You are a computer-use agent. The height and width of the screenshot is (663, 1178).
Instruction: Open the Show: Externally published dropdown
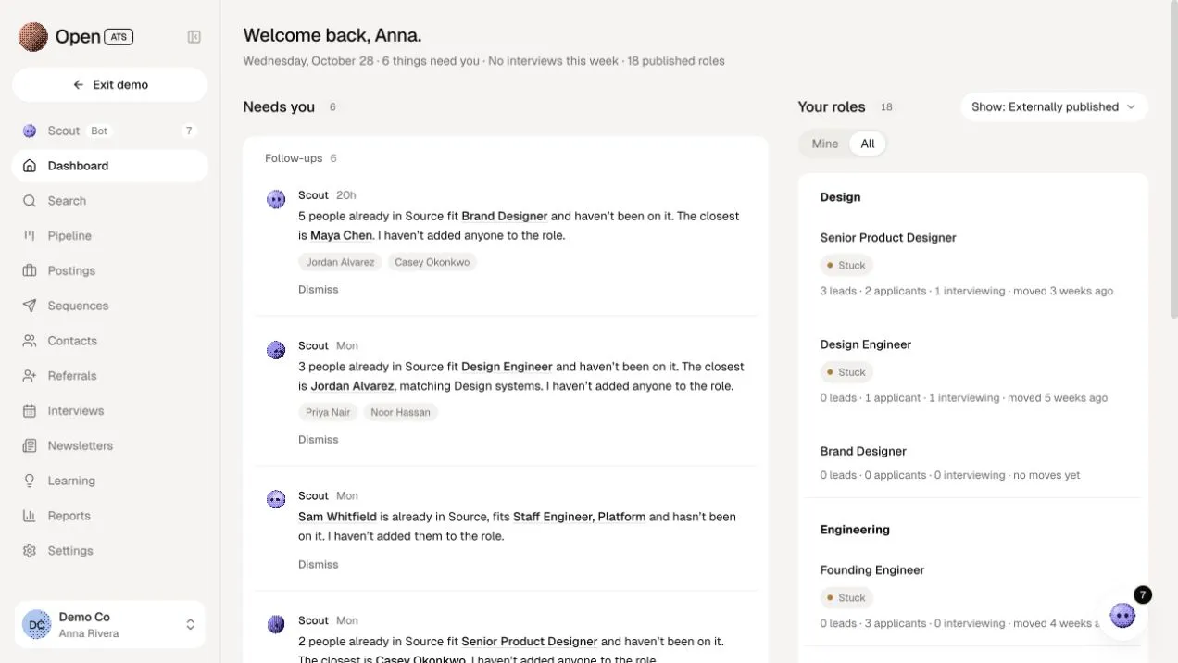[1054, 106]
